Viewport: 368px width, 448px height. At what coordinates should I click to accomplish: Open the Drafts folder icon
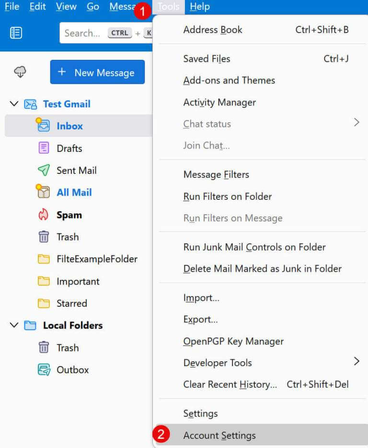pyautogui.click(x=44, y=148)
